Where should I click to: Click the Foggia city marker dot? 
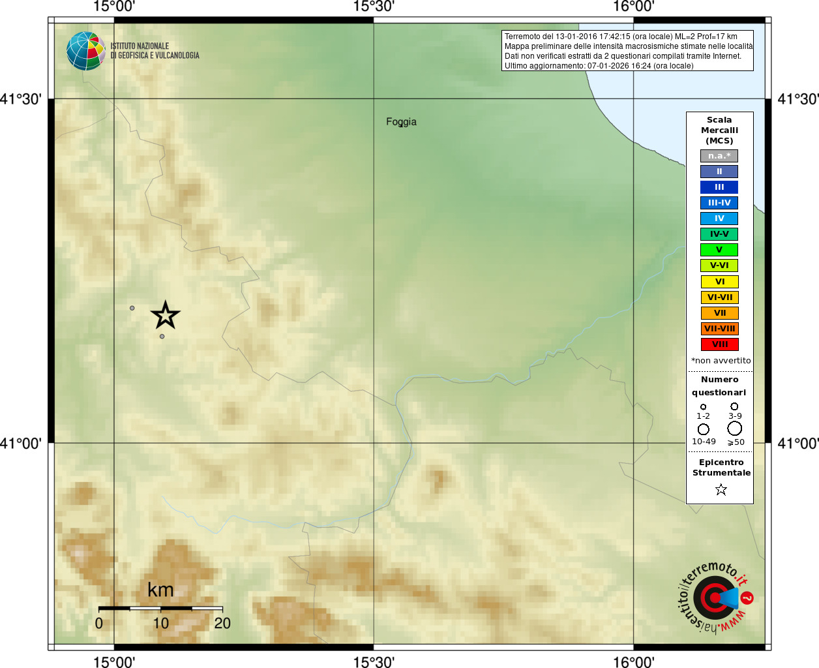point(400,126)
